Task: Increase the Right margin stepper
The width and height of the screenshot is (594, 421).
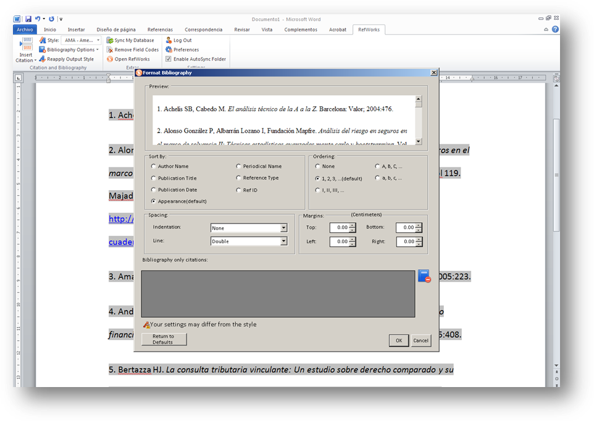Action: coord(419,240)
